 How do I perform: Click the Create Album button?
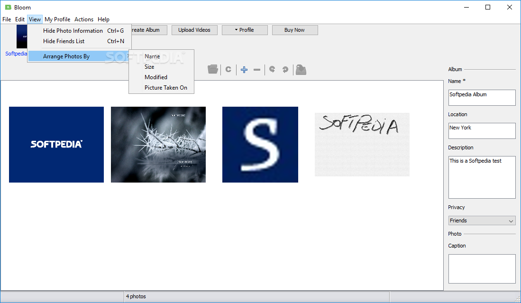pos(149,30)
